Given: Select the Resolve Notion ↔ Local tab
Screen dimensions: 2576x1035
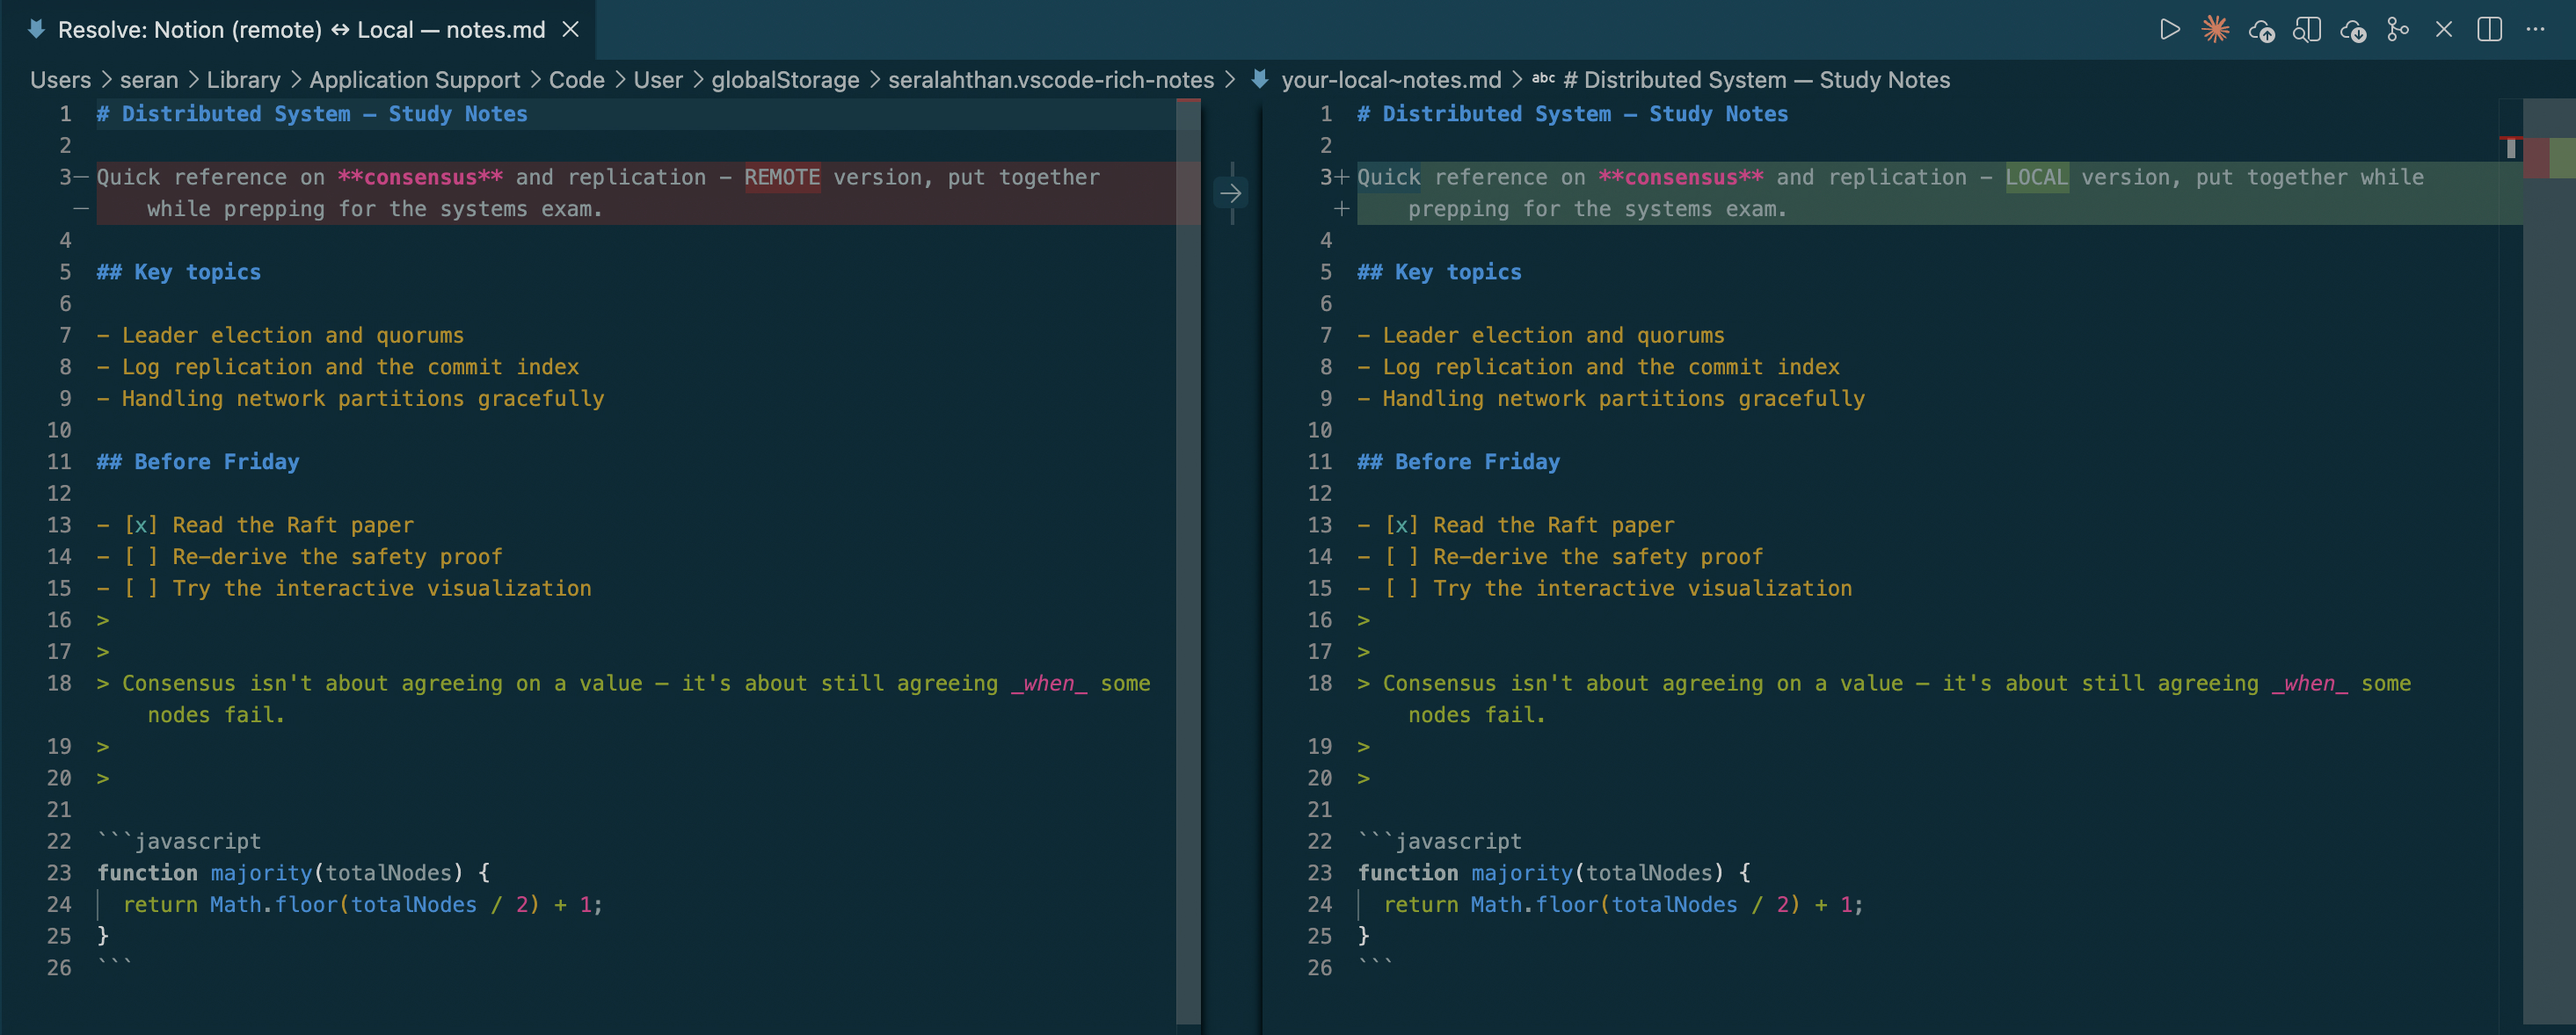Looking at the screenshot, I should [x=300, y=30].
